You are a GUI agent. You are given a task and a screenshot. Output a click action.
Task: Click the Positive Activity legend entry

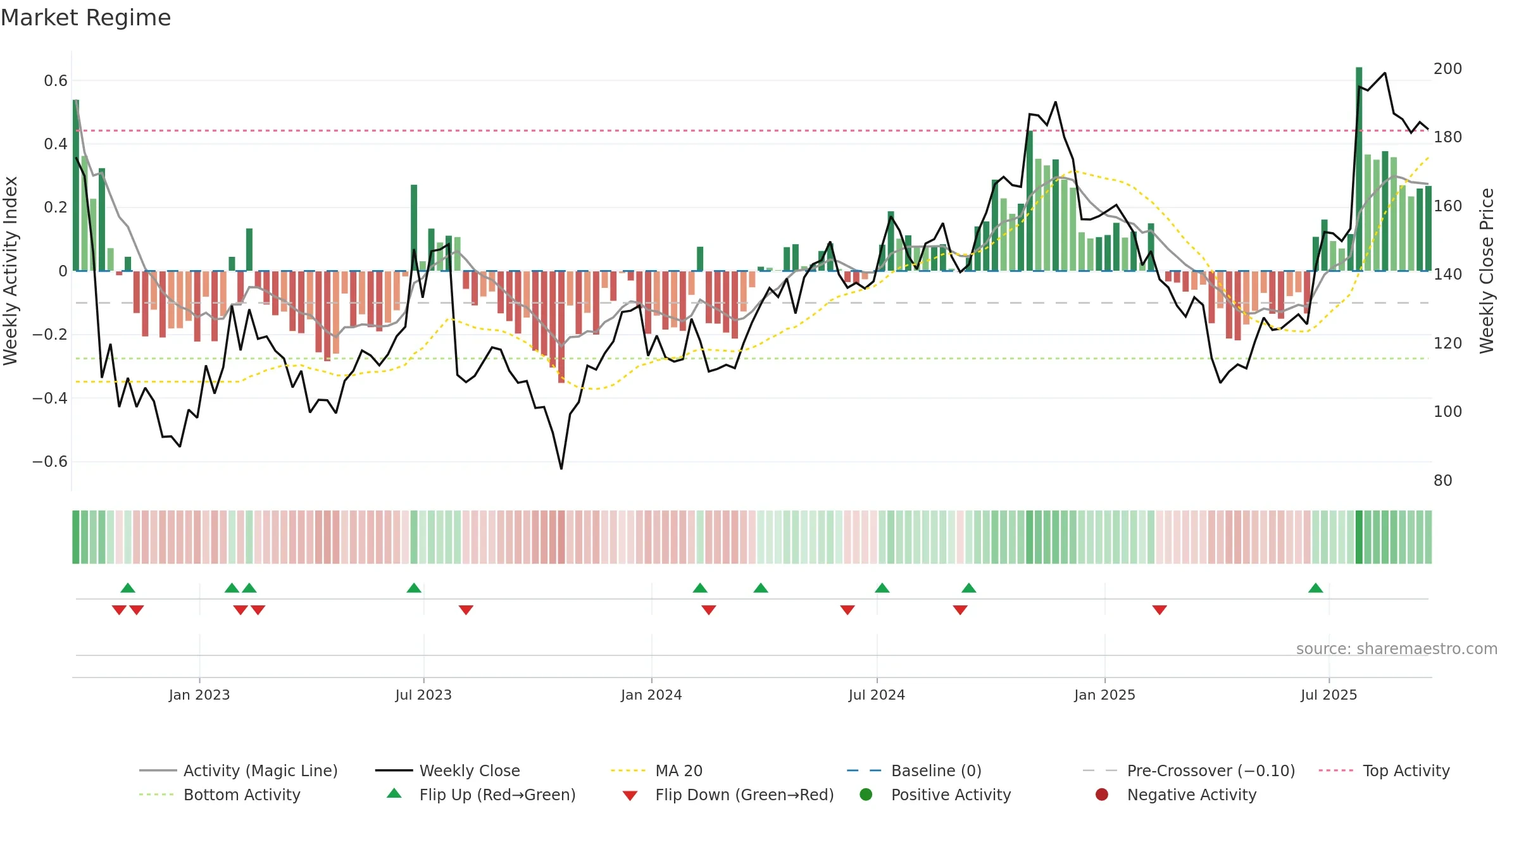click(x=935, y=795)
